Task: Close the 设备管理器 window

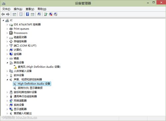Action: tap(161, 2)
